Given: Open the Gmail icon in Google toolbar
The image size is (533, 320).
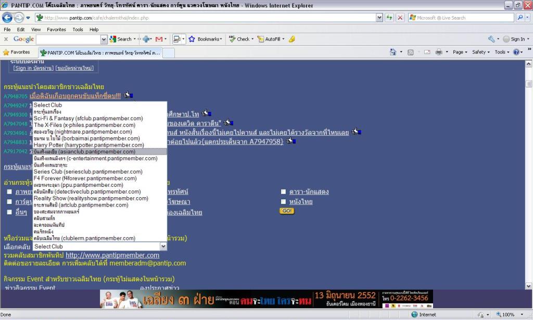Looking at the screenshot, I should click(159, 39).
